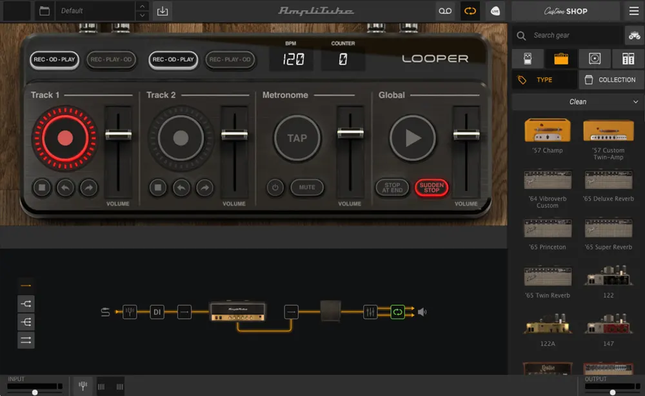Select the mixer block in signal chain

370,312
